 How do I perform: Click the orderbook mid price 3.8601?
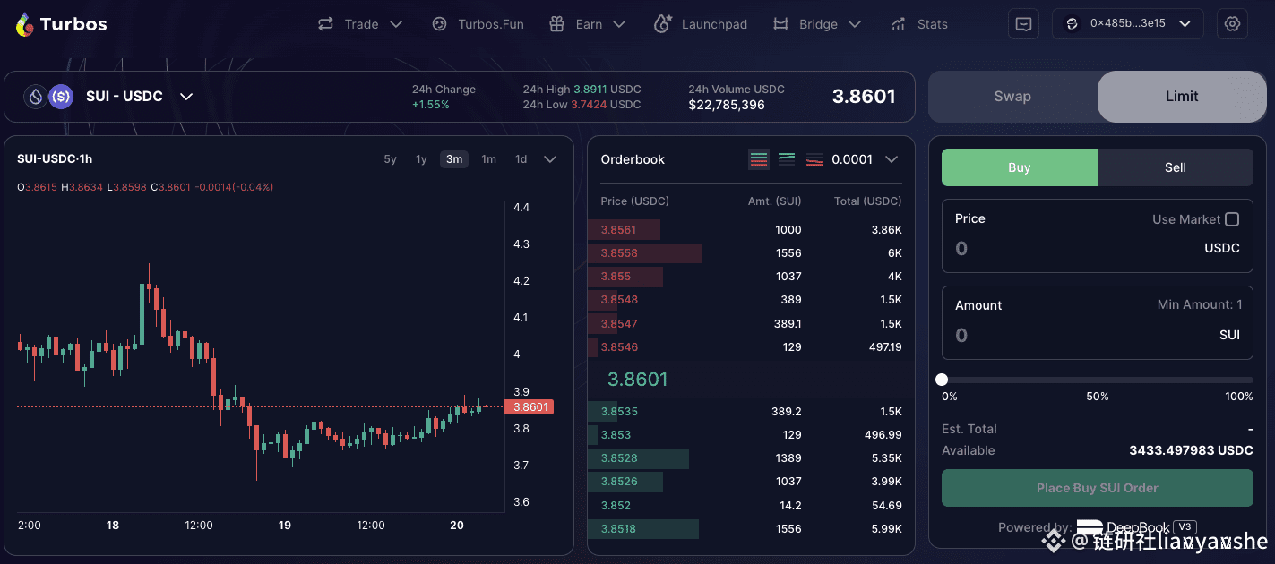637,380
